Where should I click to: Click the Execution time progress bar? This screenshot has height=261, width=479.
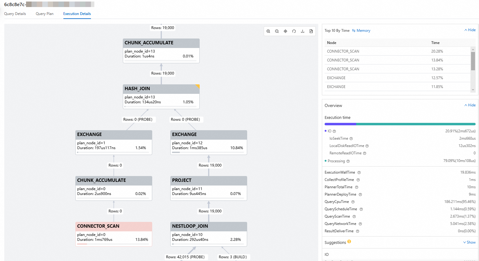[400, 124]
